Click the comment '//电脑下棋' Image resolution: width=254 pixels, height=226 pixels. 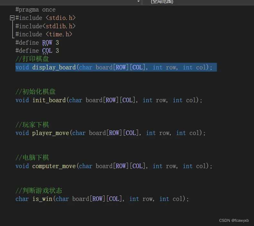click(x=32, y=158)
